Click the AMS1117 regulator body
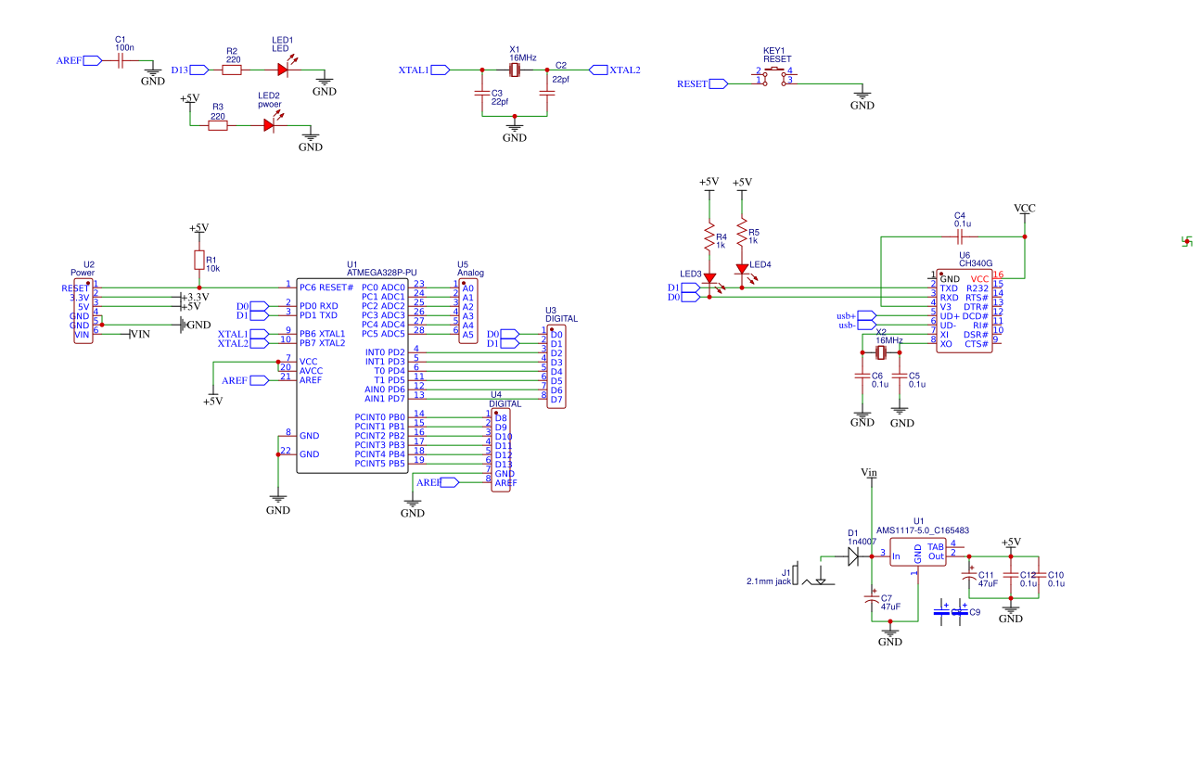Viewport: 1201px width, 766px height. coord(918,553)
